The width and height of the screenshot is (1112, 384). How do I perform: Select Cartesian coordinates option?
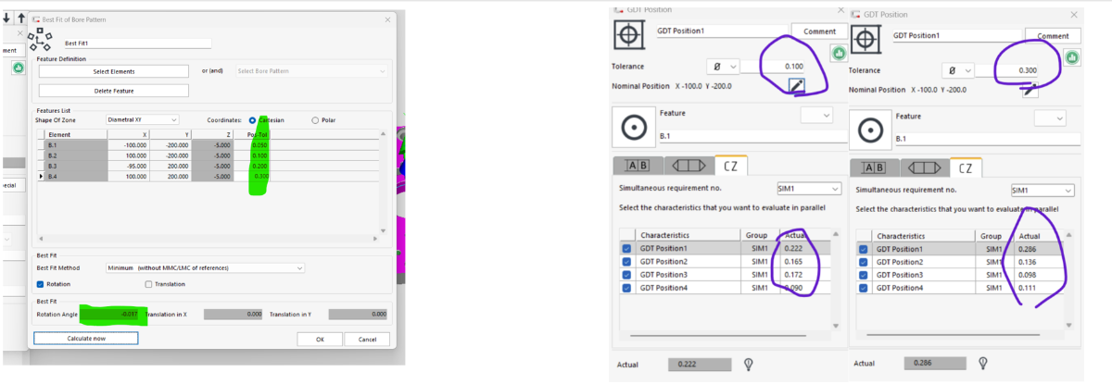point(253,119)
